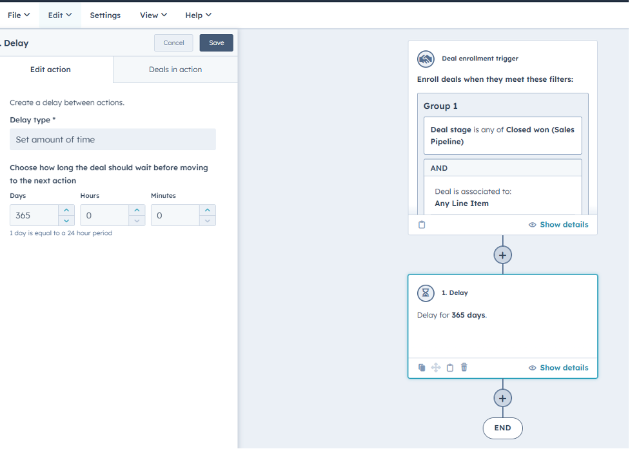
Task: Select the Deal stage Closed won filter
Action: point(502,136)
